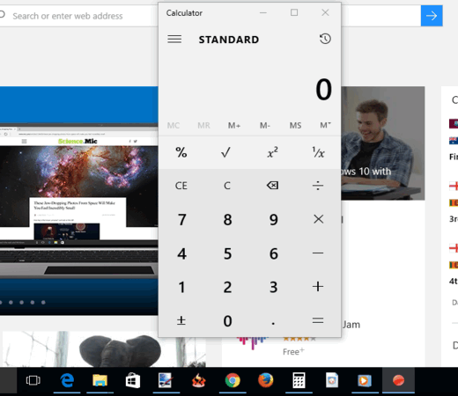The height and width of the screenshot is (396, 458).
Task: Click the blue go arrow button
Action: tap(432, 16)
